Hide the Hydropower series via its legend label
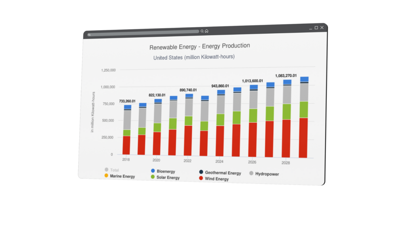Image resolution: width=406 pixels, height=228 pixels. tap(267, 174)
